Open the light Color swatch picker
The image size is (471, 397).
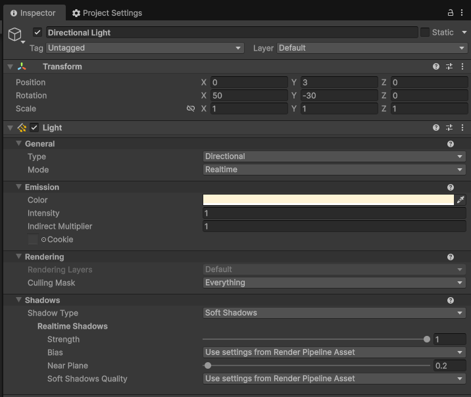[328, 200]
